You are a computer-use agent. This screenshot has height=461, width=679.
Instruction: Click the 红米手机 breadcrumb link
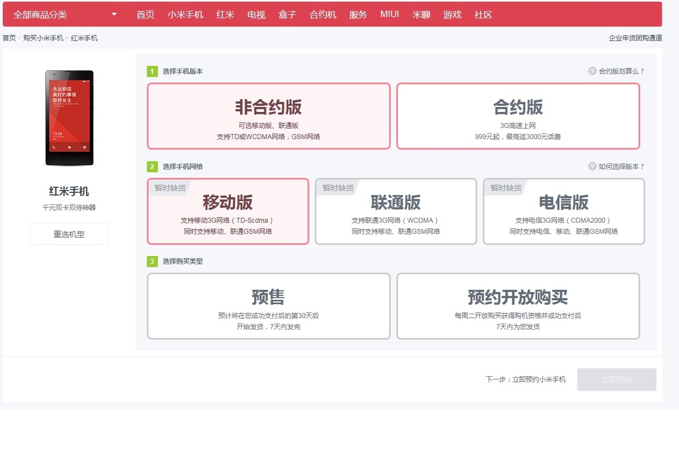84,38
